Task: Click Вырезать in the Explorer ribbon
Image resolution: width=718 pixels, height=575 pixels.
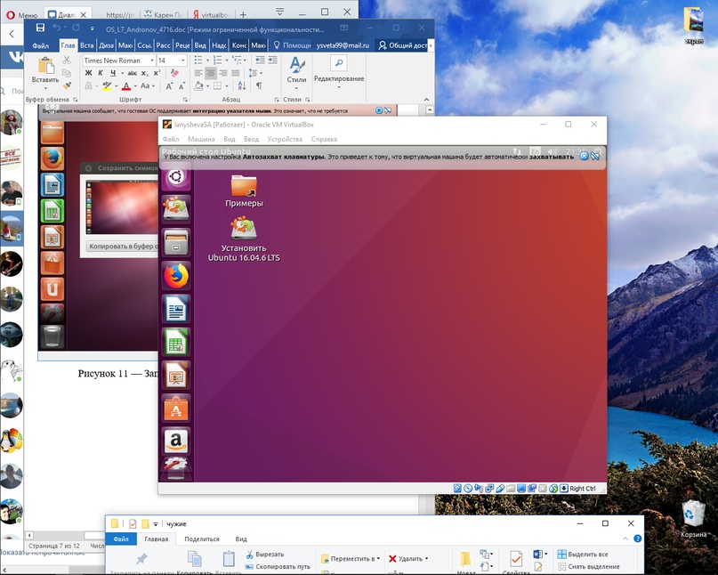Action: pyautogui.click(x=269, y=555)
